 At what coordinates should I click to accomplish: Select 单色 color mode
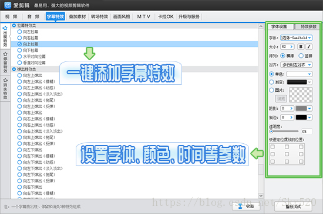271,74
